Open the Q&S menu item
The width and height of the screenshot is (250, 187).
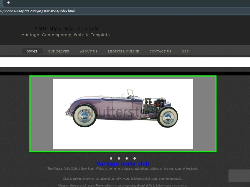coord(185,51)
